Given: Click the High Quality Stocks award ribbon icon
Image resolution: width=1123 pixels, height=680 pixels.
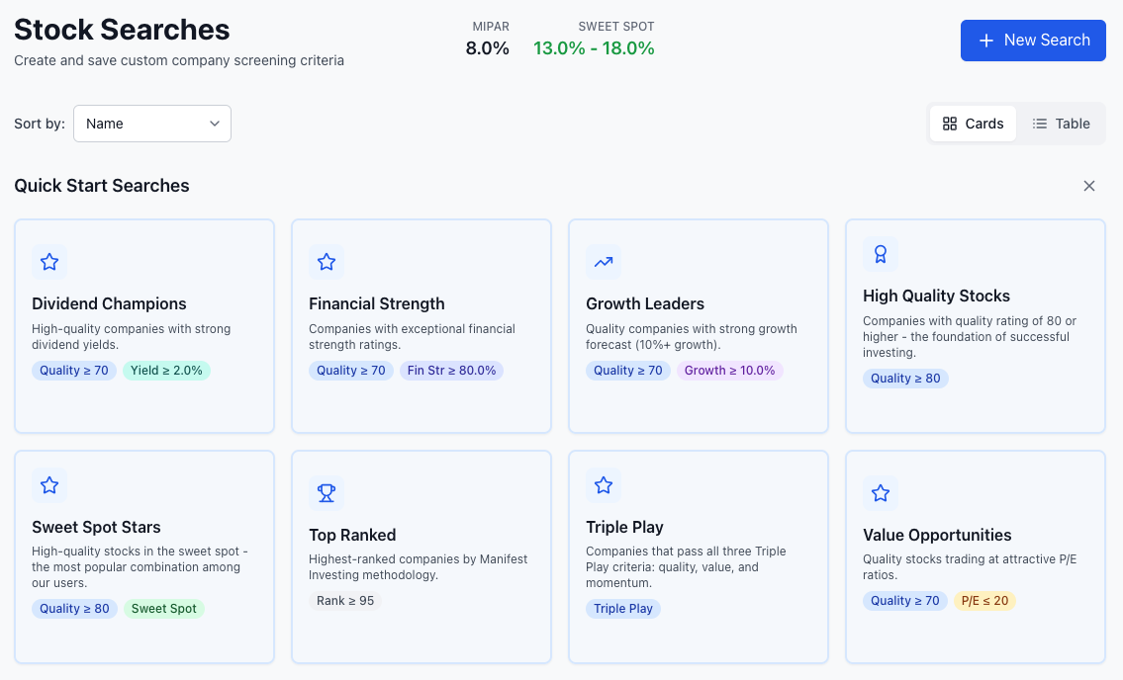Looking at the screenshot, I should [x=881, y=254].
